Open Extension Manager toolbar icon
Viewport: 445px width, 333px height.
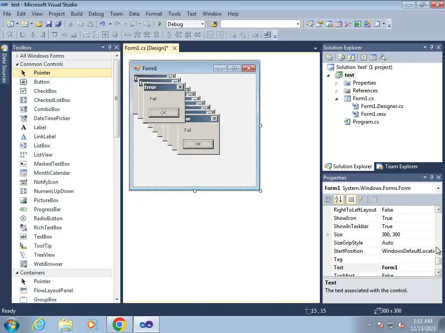pyautogui.click(x=367, y=24)
